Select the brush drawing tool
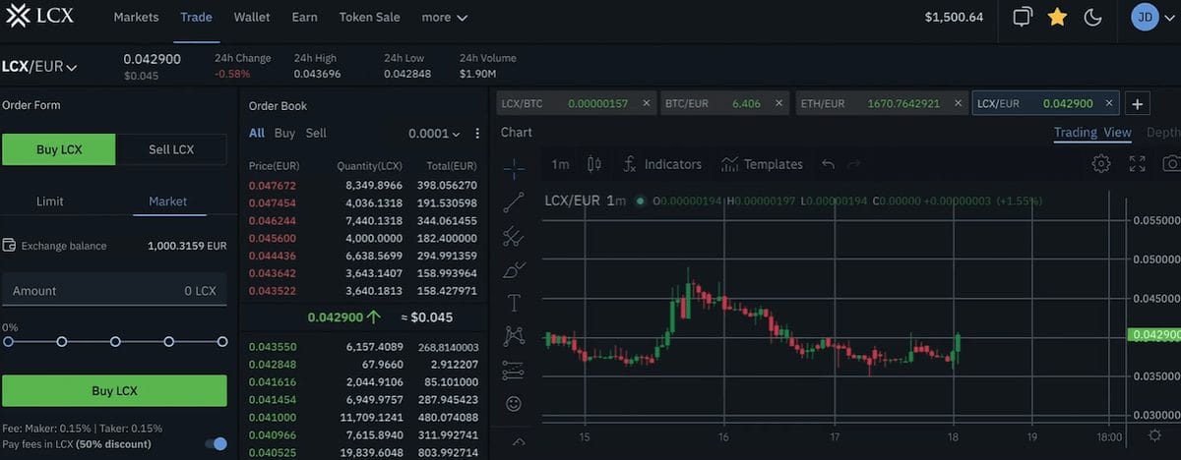The width and height of the screenshot is (1181, 460). 514,269
